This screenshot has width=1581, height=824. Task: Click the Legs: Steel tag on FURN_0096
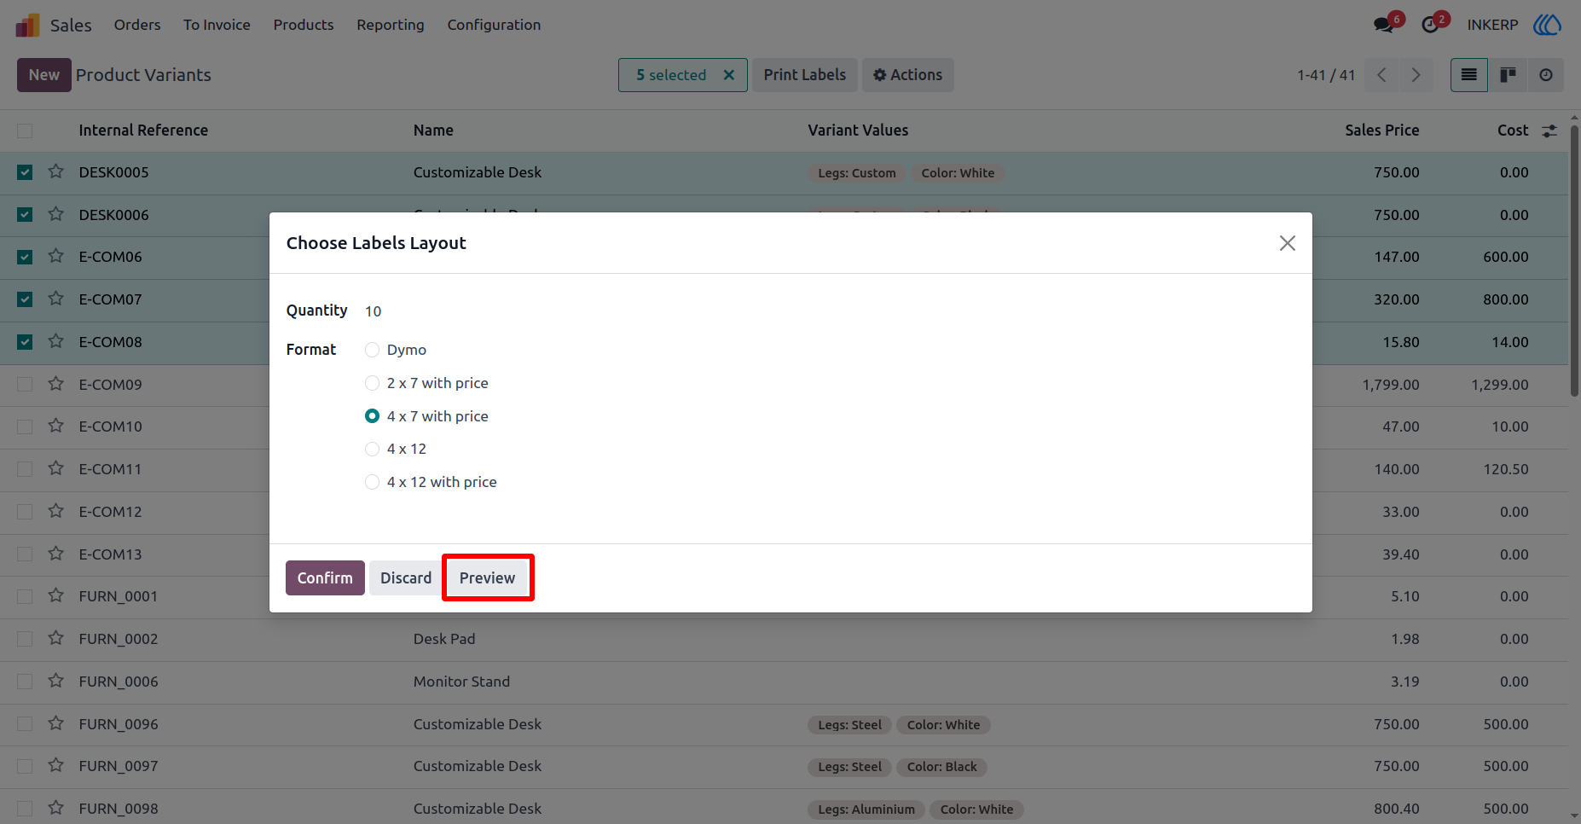849,725
